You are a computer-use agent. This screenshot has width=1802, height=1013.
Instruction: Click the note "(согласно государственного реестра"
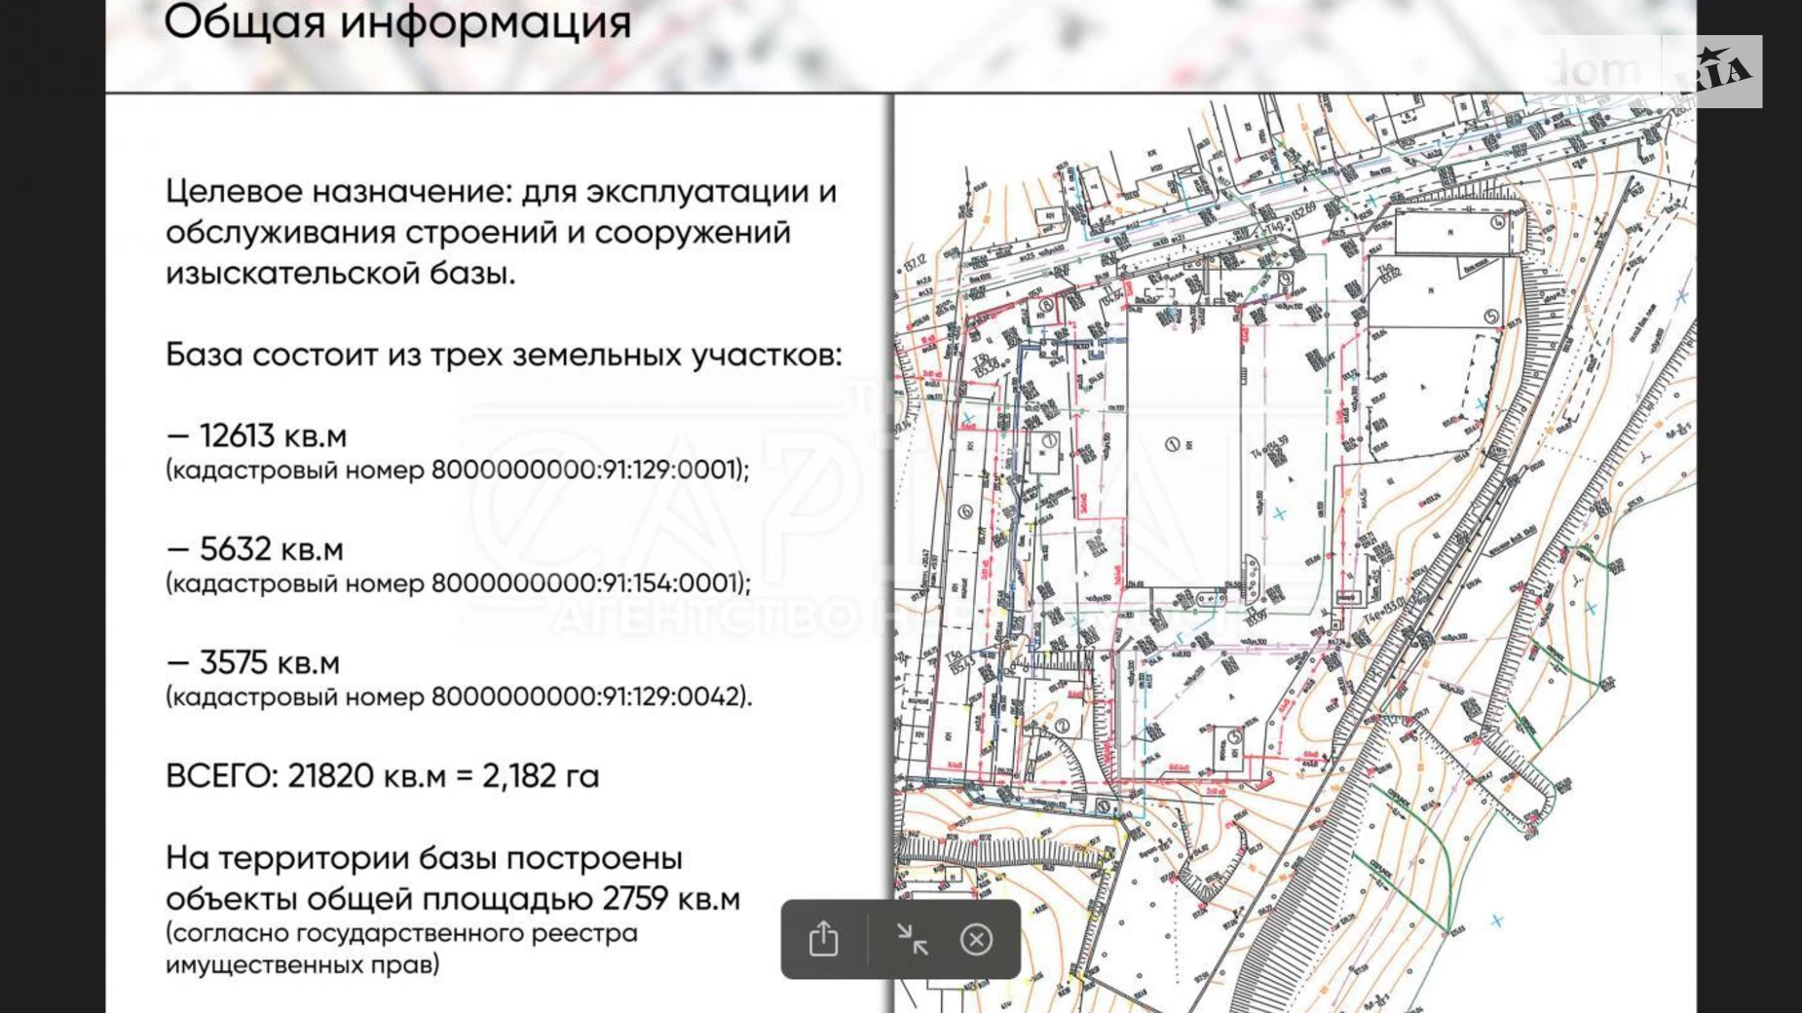click(401, 933)
